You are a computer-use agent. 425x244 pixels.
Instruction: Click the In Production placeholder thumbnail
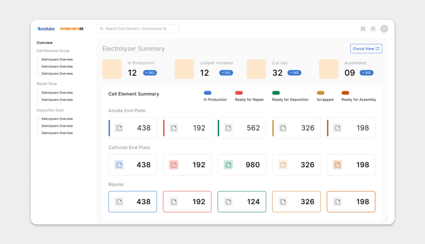112,69
